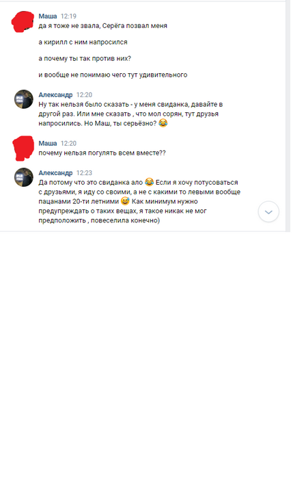Select message "почему нельзя погулять всем вместе??"
Image resolution: width=304 pixels, height=479 pixels.
point(102,153)
